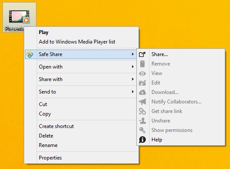Click the Download cloud icon

pyautogui.click(x=142, y=92)
